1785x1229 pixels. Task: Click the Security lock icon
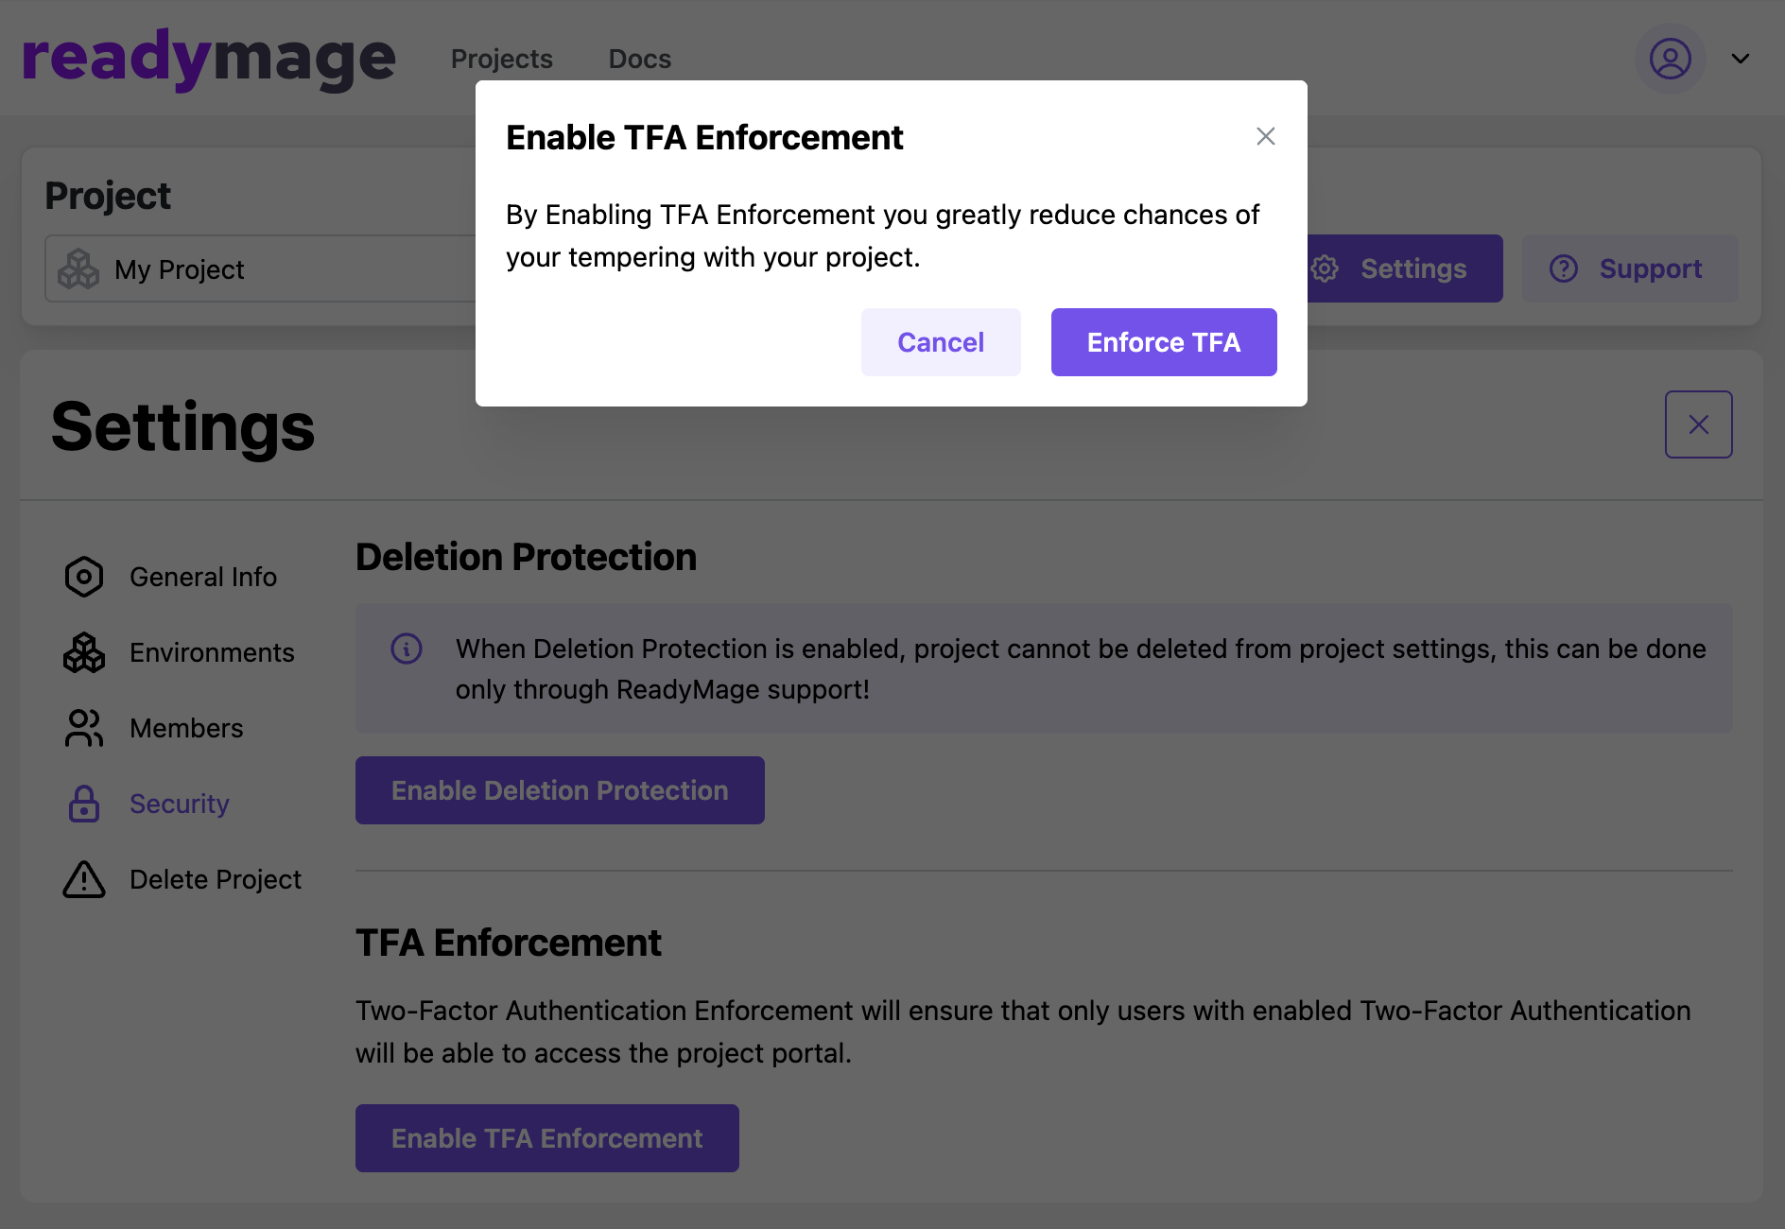[84, 804]
